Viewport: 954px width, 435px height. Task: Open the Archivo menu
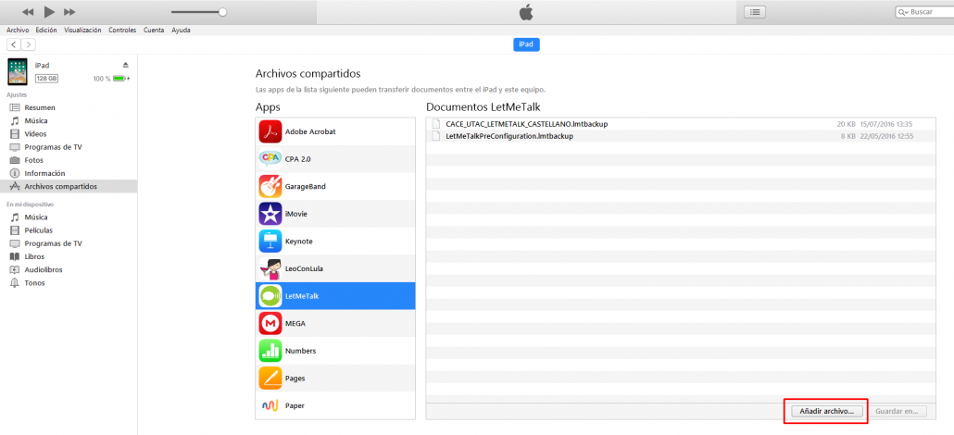click(18, 30)
